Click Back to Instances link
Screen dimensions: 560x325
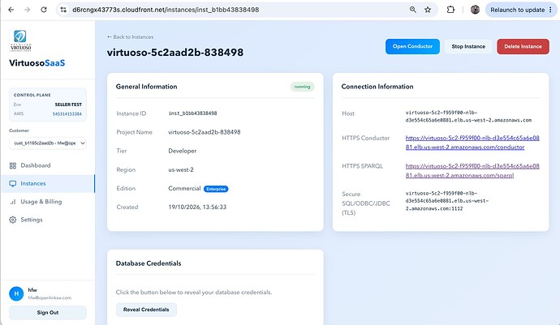(130, 36)
